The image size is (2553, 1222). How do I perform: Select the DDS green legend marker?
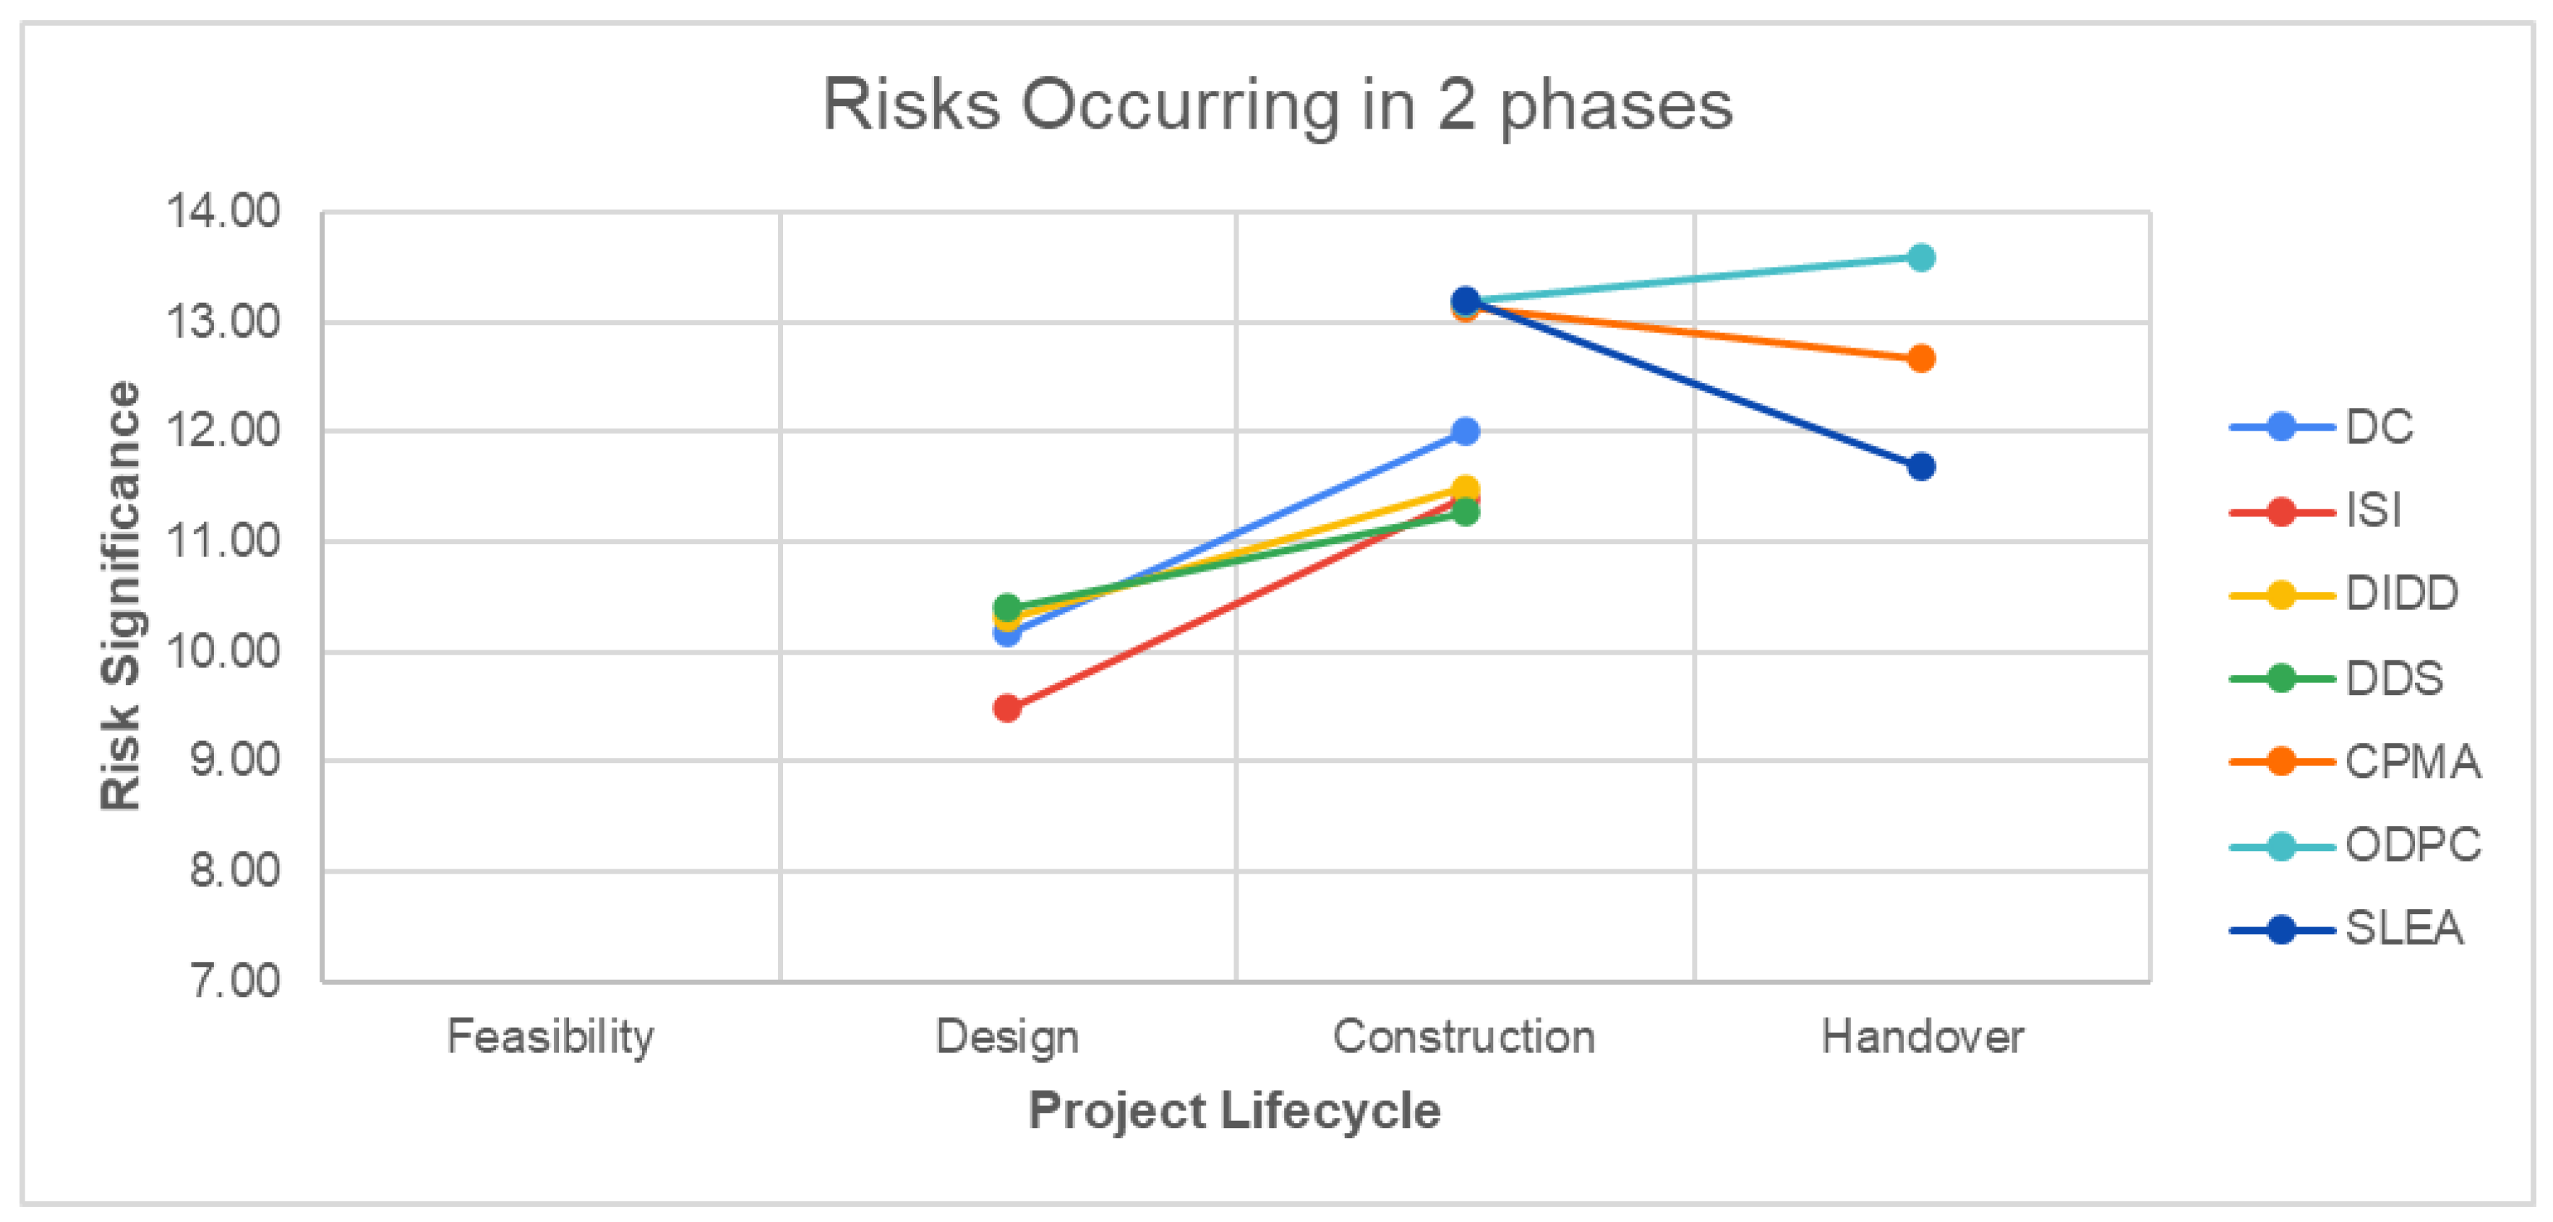tap(2281, 679)
